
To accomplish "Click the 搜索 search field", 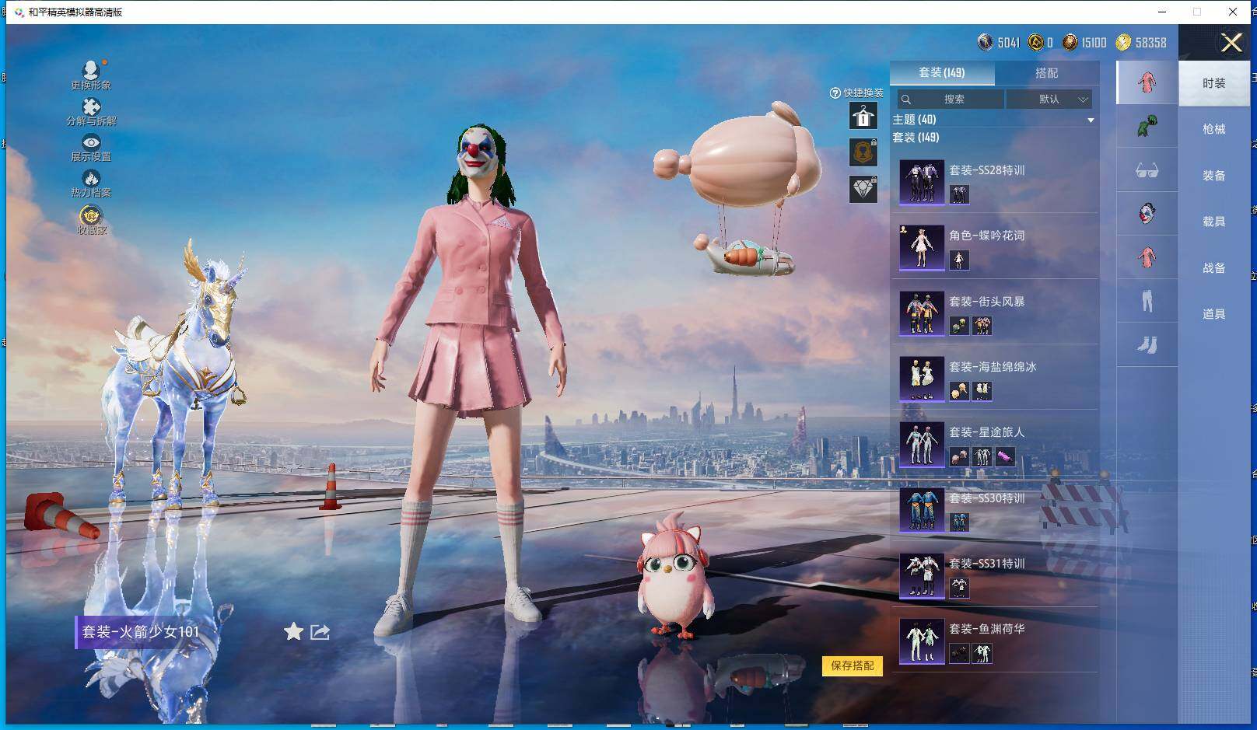I will point(951,99).
